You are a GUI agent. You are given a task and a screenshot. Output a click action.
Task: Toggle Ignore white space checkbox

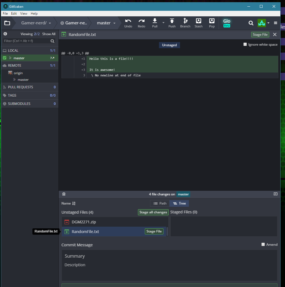245,44
